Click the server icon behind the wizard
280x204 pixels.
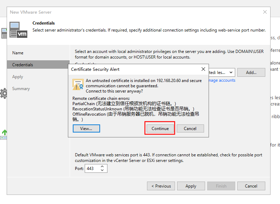tap(4, 33)
